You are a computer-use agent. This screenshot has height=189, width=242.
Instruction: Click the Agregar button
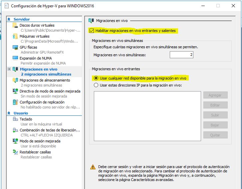pyautogui.click(x=215, y=95)
